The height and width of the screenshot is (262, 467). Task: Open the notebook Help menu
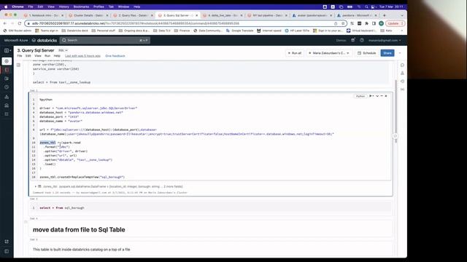[57, 56]
